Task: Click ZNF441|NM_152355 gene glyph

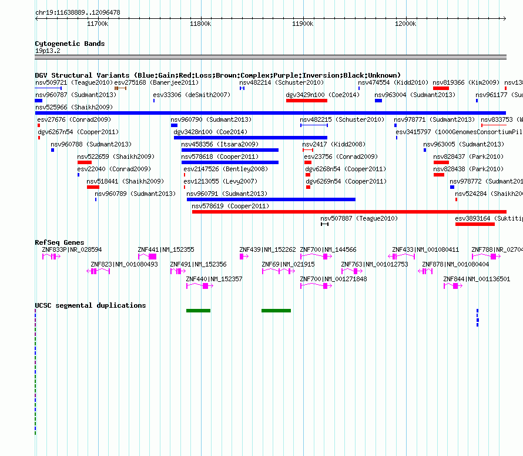Action: 147,257
